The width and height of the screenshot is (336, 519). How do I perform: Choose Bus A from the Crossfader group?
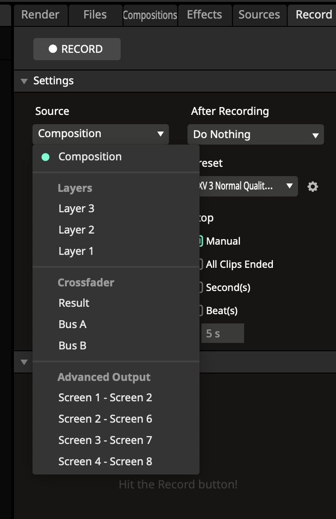pos(72,324)
